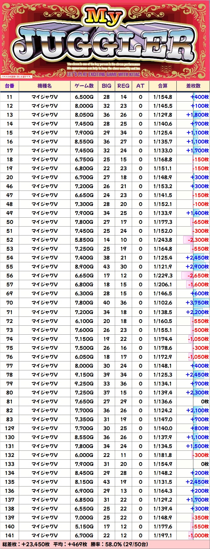This screenshot has height=549, width=210.
Task: Click the 1/177.3 combined rate cell
Action: [163, 222]
